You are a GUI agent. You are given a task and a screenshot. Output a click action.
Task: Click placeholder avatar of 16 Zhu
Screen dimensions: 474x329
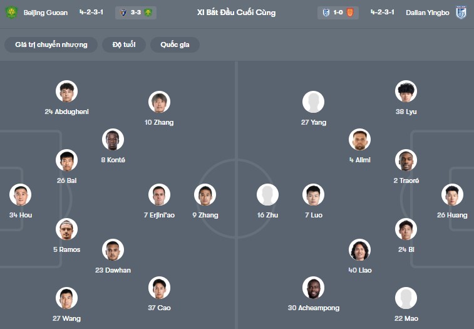267,195
